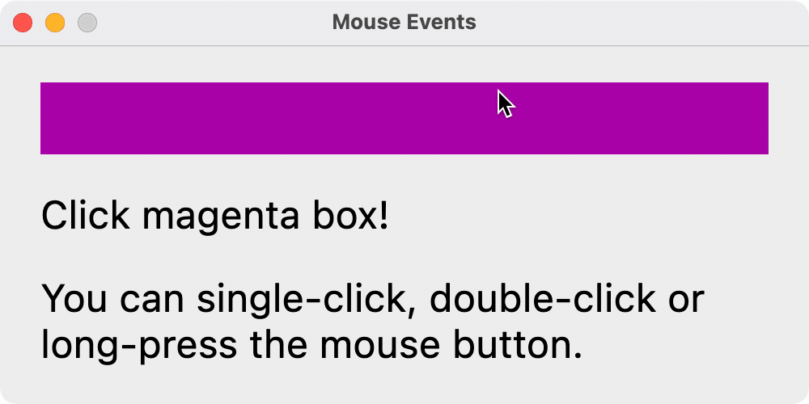The height and width of the screenshot is (404, 809).
Task: Click the word "or" ending the first line
Action: click(687, 301)
